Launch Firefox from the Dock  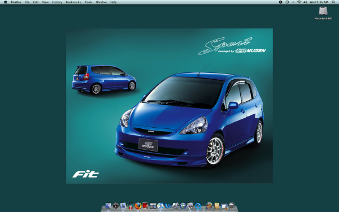pyautogui.click(x=138, y=206)
